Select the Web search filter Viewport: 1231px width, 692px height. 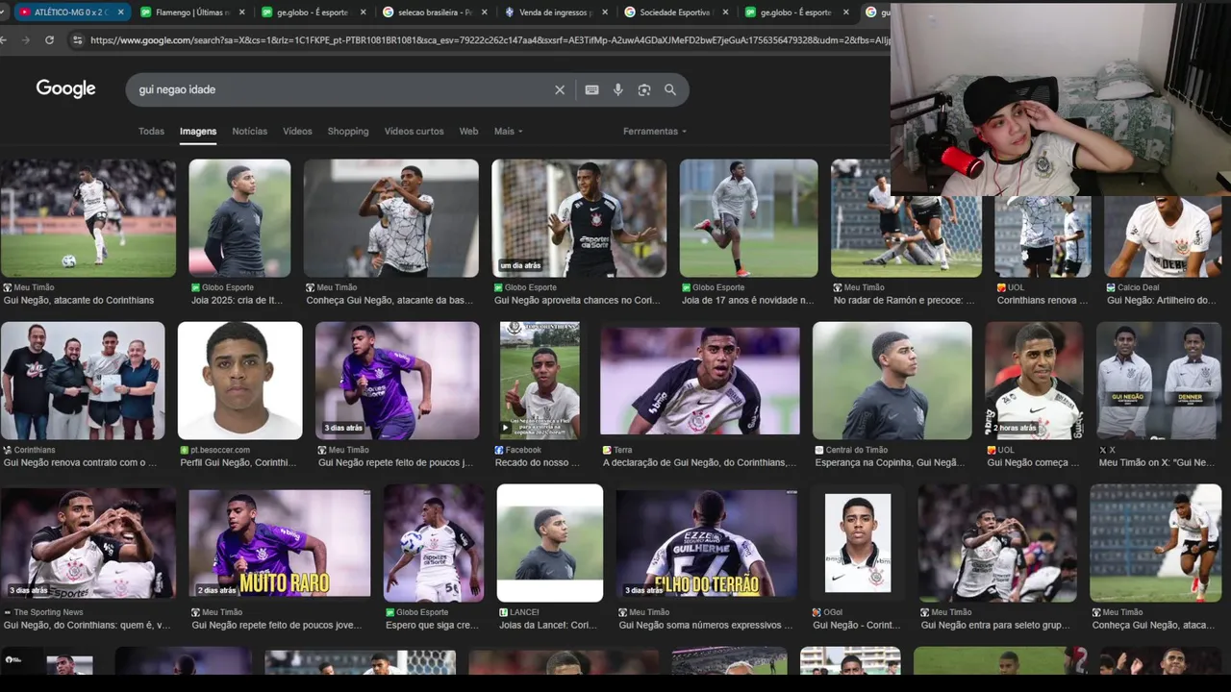pyautogui.click(x=468, y=132)
